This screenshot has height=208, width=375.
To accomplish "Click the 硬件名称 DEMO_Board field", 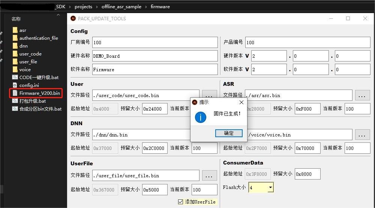I will click(x=154, y=56).
